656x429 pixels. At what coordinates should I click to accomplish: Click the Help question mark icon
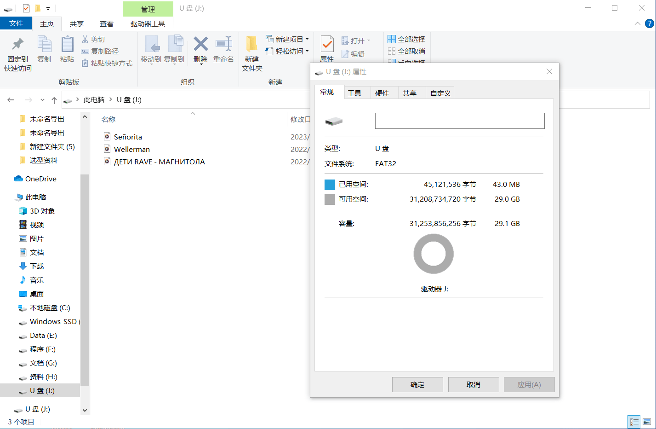(649, 23)
